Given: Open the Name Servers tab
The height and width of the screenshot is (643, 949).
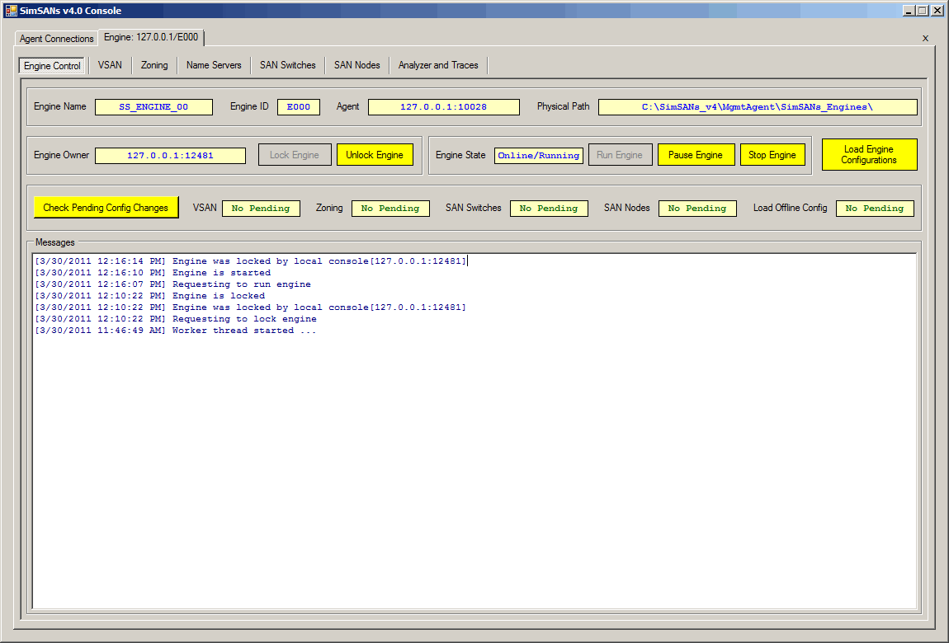Looking at the screenshot, I should point(214,65).
